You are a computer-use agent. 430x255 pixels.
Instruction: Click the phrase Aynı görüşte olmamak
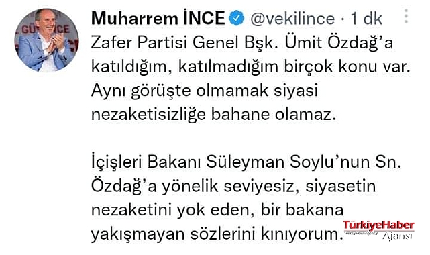tap(180, 91)
